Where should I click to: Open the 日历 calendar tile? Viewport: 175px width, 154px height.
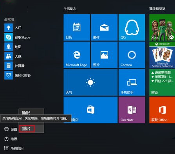click(77, 27)
